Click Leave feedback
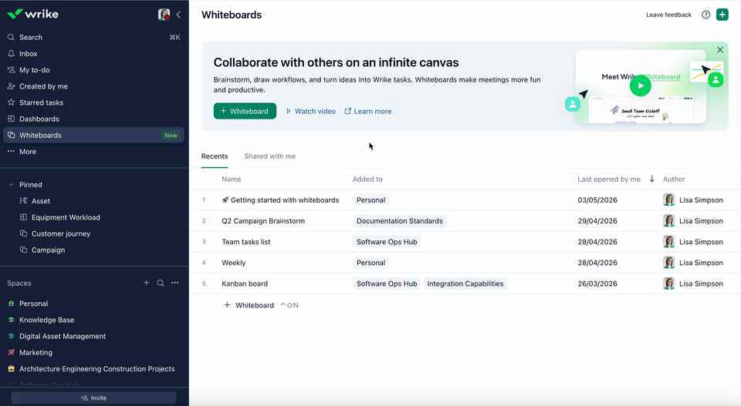The image size is (741, 406). (x=668, y=15)
